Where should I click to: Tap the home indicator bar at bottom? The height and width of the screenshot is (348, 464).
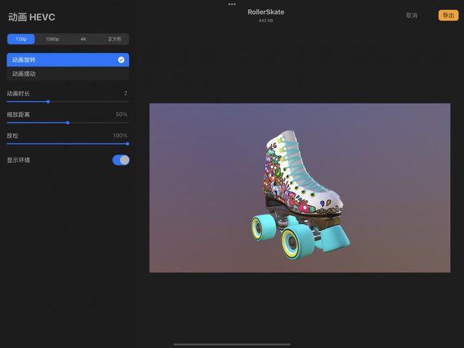(232, 344)
